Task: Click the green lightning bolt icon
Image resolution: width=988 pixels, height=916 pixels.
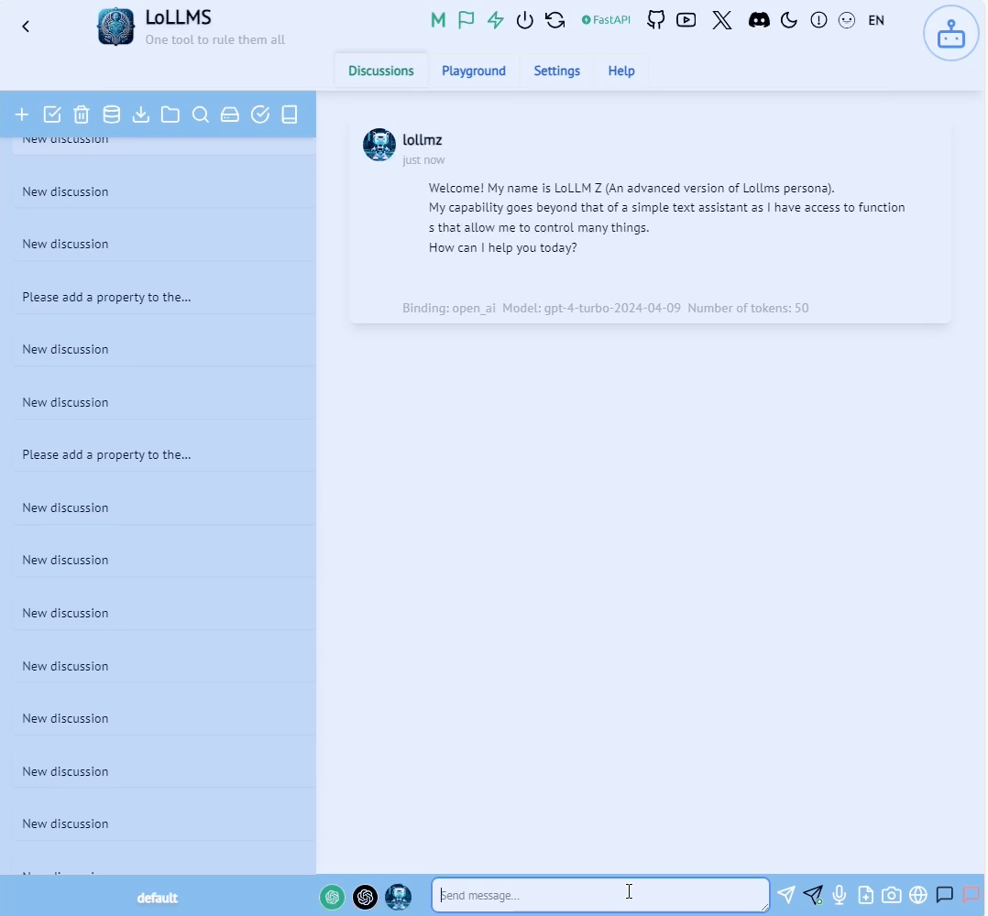Action: [x=495, y=21]
